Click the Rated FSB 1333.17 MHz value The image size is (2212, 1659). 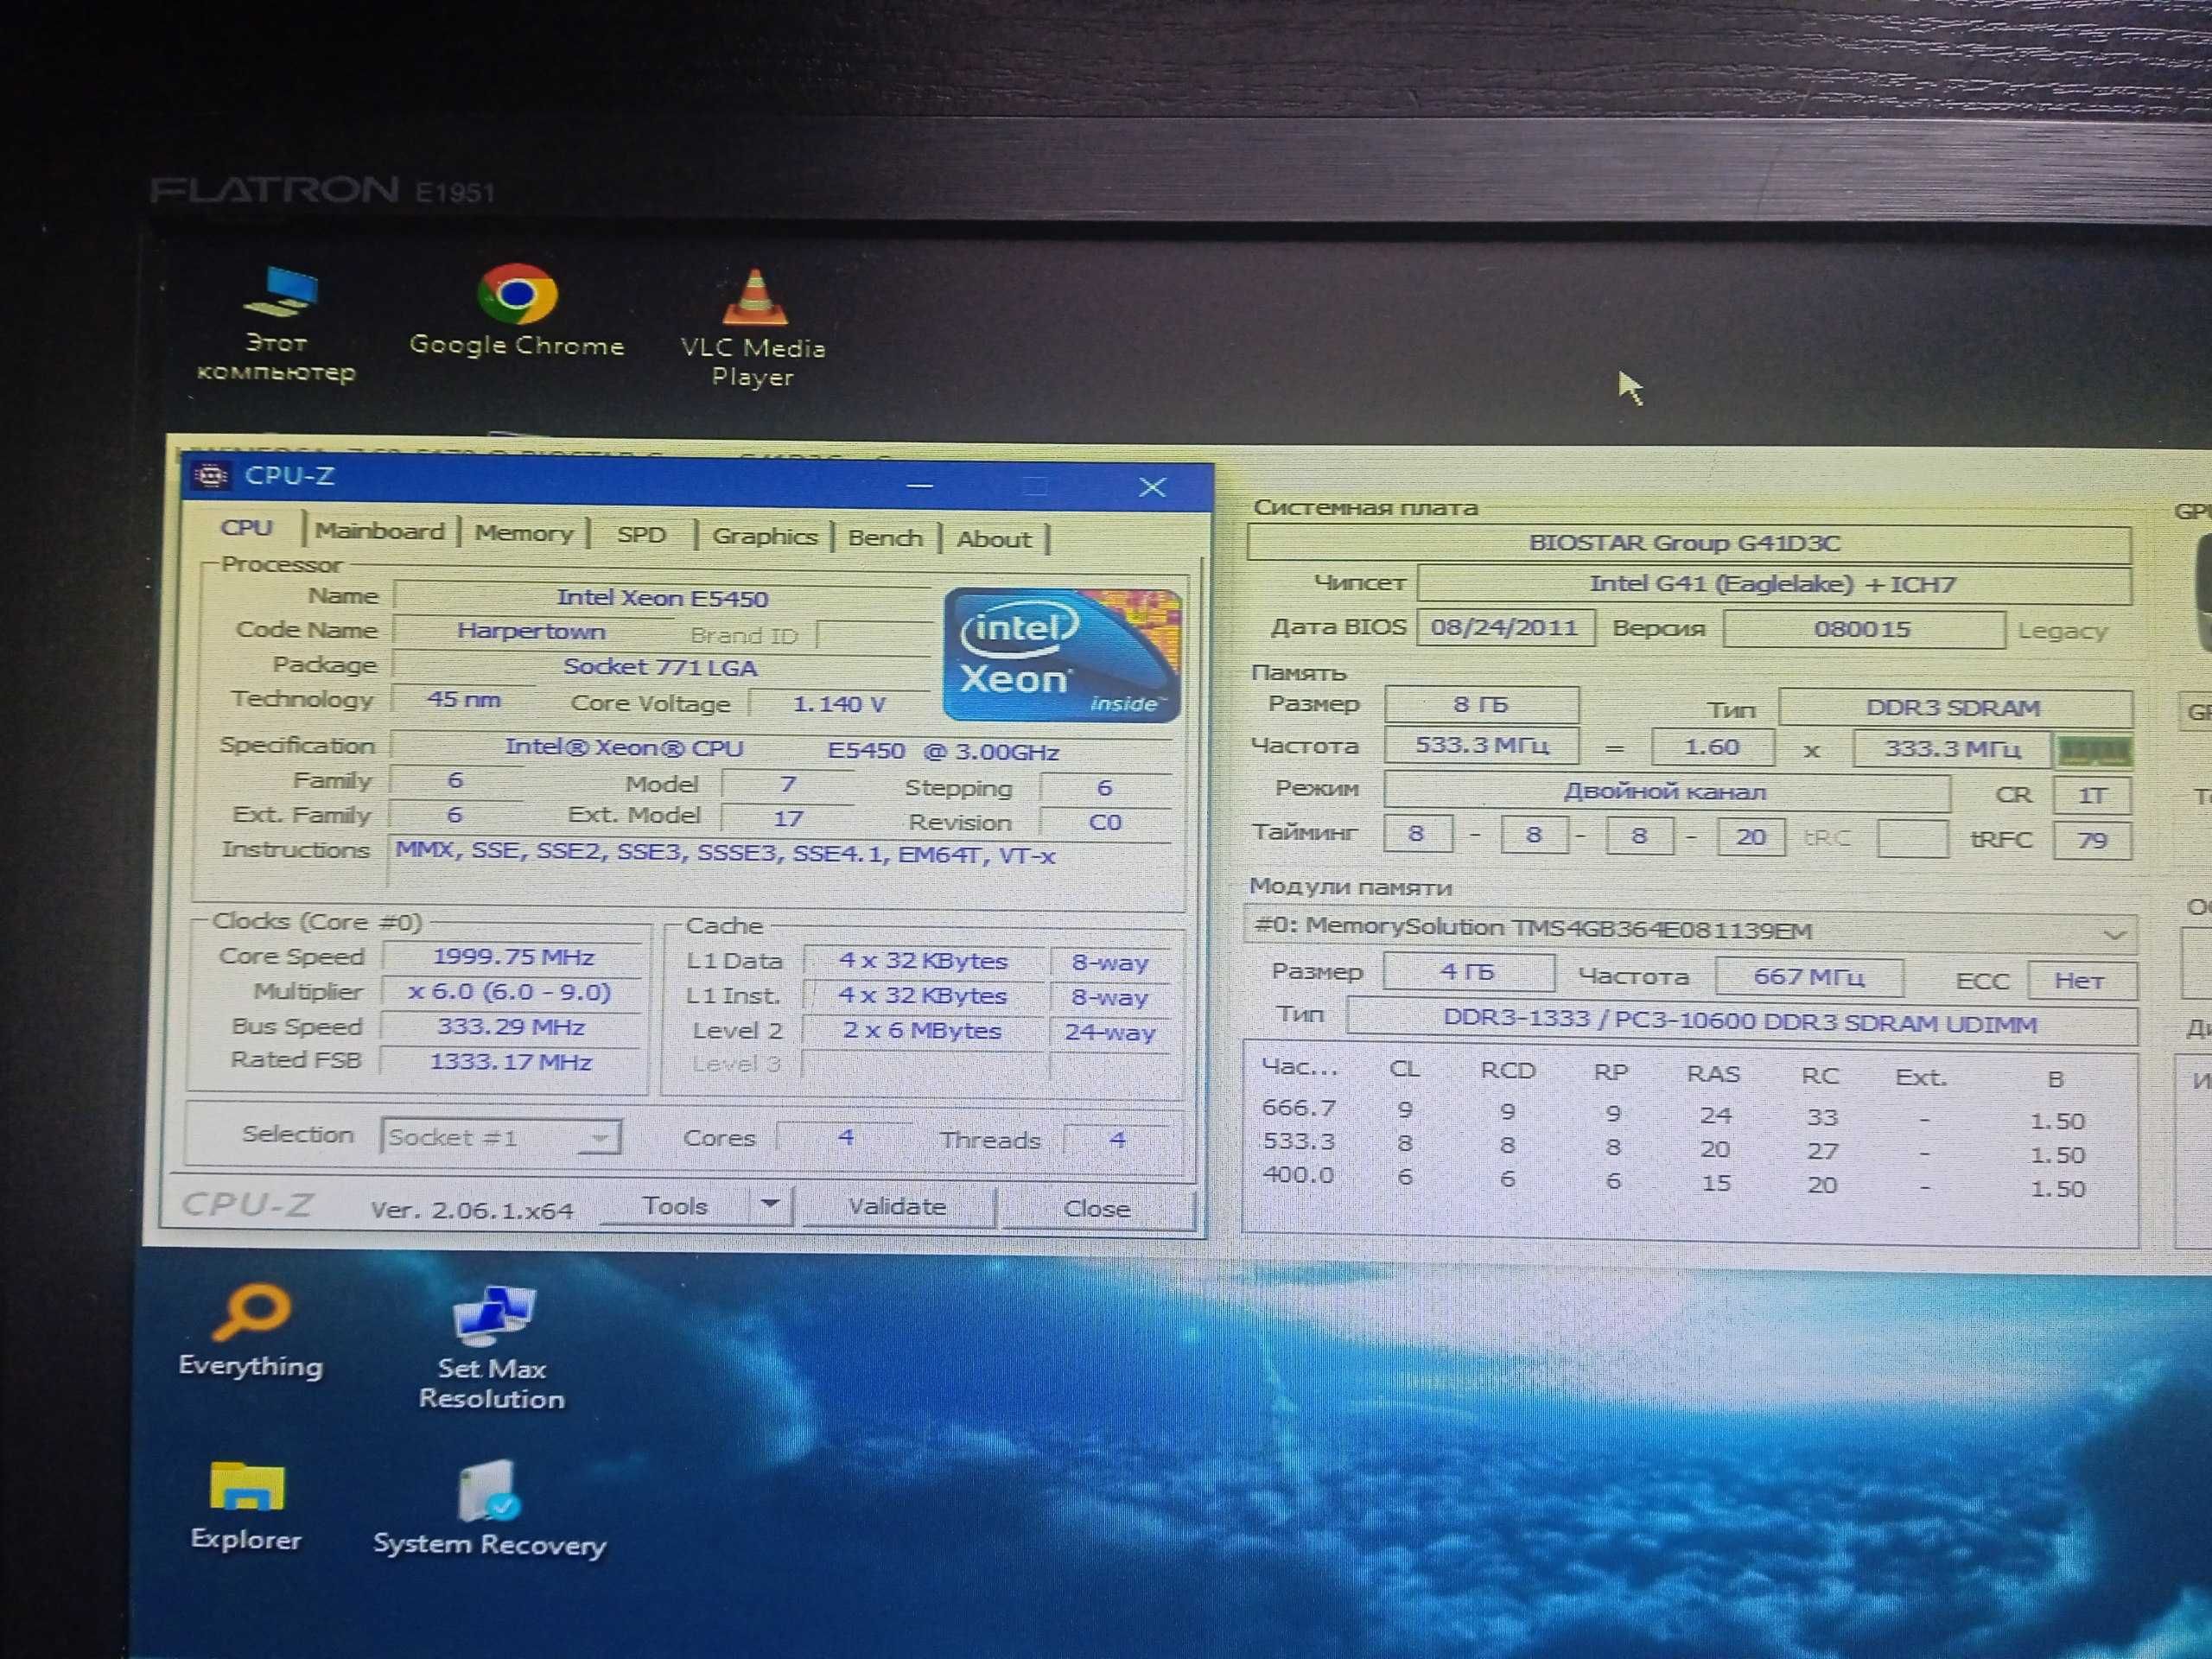click(x=510, y=1061)
